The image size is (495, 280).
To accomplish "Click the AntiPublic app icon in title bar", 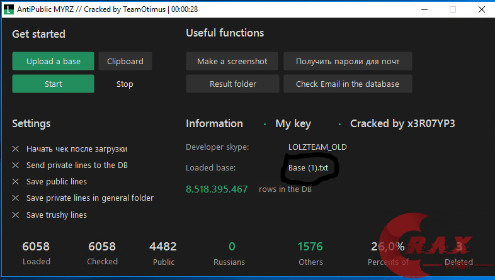I will [x=9, y=9].
